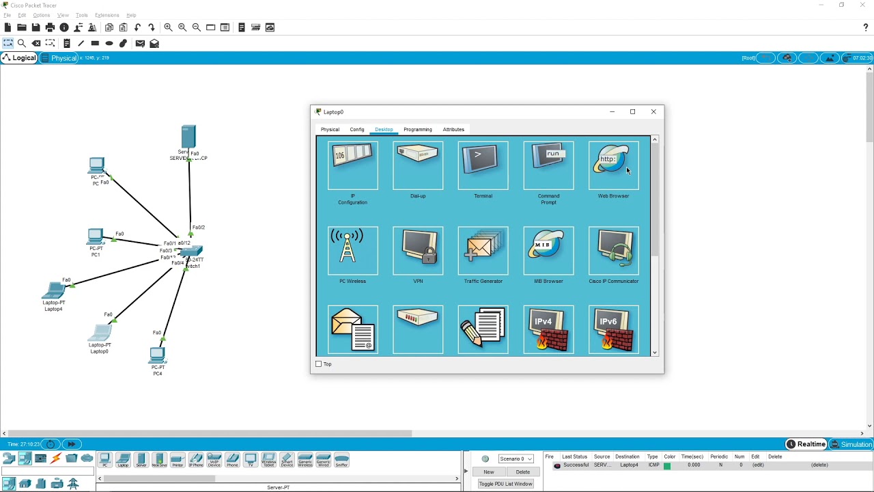Screen dimensions: 874x492
Task: Select the Add Simple PDU envelope
Action: [x=140, y=43]
